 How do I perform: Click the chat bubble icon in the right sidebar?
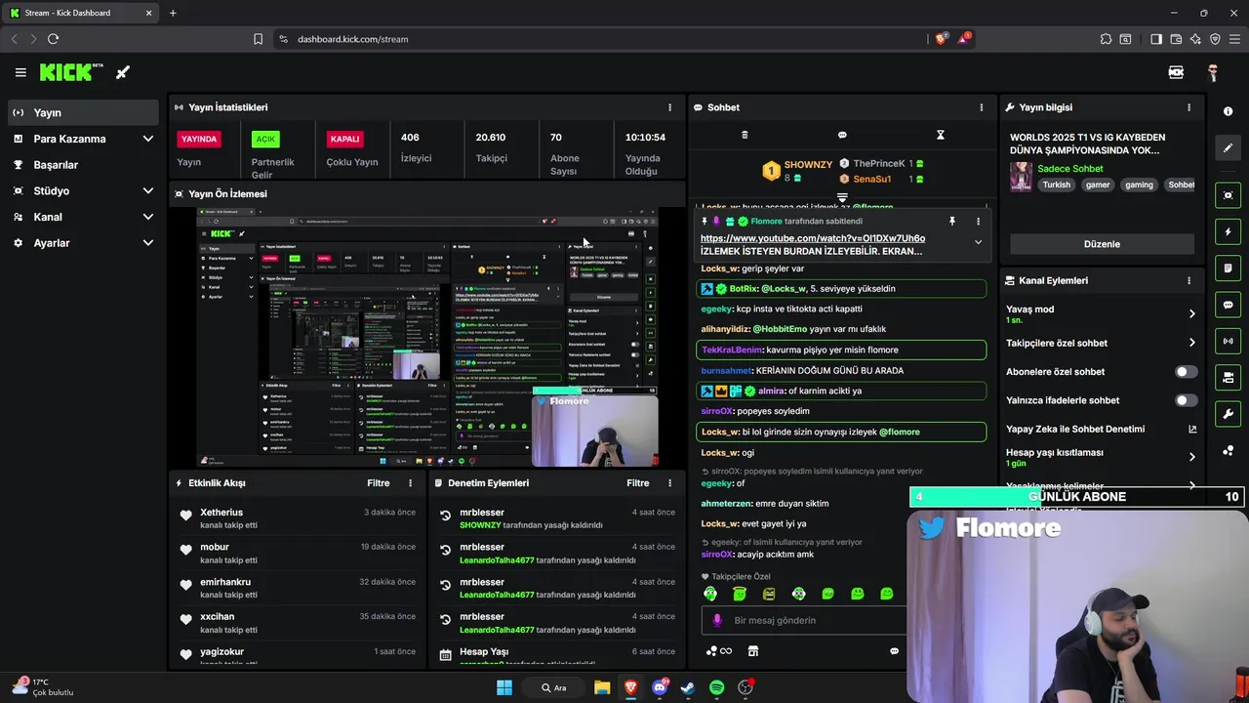pos(1228,305)
